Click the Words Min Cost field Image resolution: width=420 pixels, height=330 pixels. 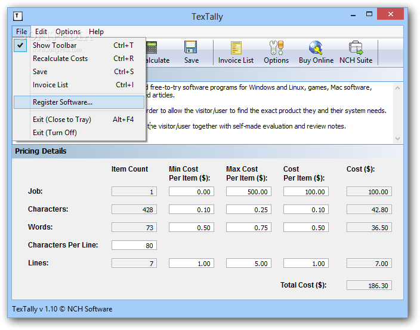[x=192, y=228]
